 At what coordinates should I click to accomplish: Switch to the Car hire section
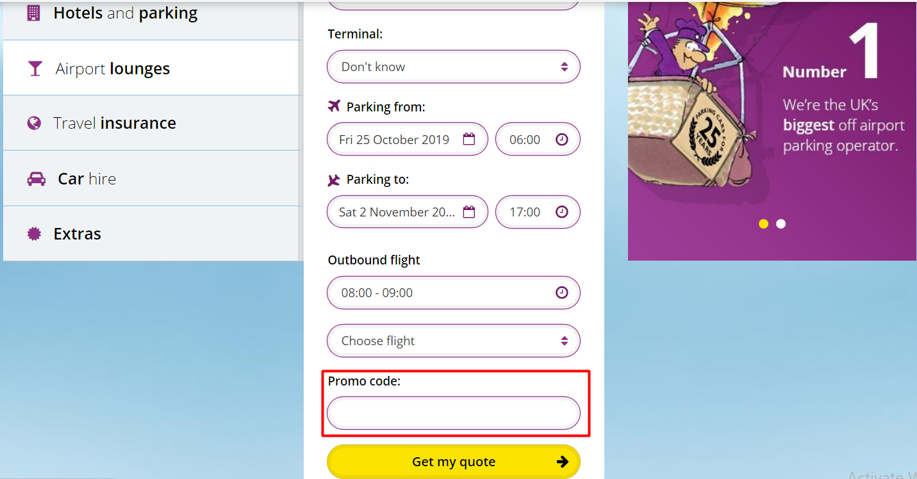pyautogui.click(x=151, y=178)
